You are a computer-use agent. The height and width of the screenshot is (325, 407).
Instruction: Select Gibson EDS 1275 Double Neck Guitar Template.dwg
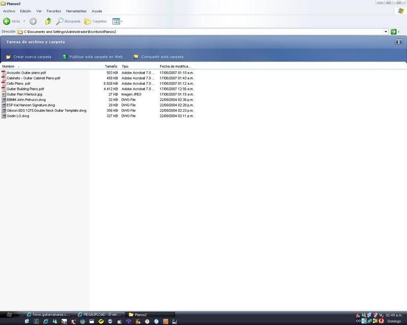[46, 110]
